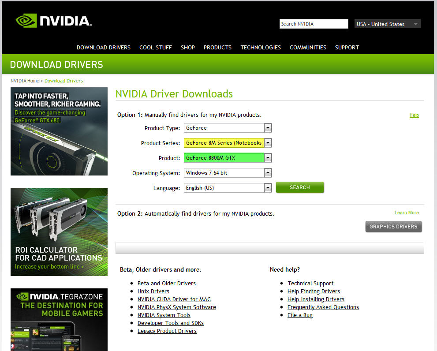Open Developer Tools and SDKs link
The width and height of the screenshot is (437, 351).
point(171,323)
